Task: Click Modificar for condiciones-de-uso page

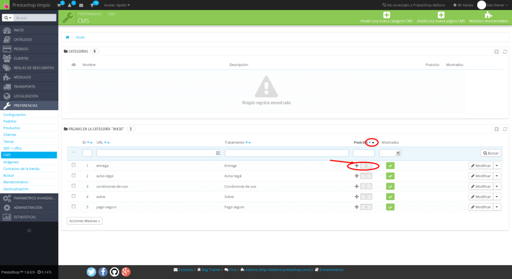Action: pos(481,186)
